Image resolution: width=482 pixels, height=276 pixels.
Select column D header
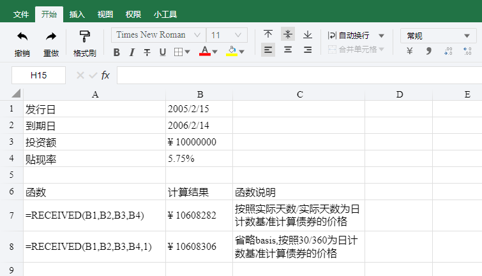(399, 94)
